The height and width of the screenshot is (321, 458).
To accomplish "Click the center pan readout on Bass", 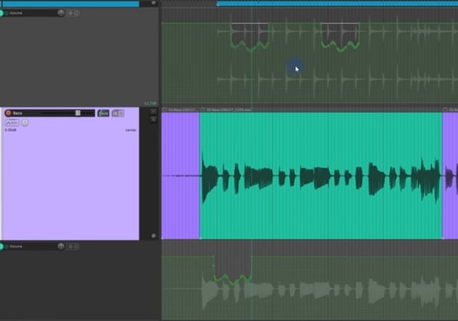I will click(131, 130).
